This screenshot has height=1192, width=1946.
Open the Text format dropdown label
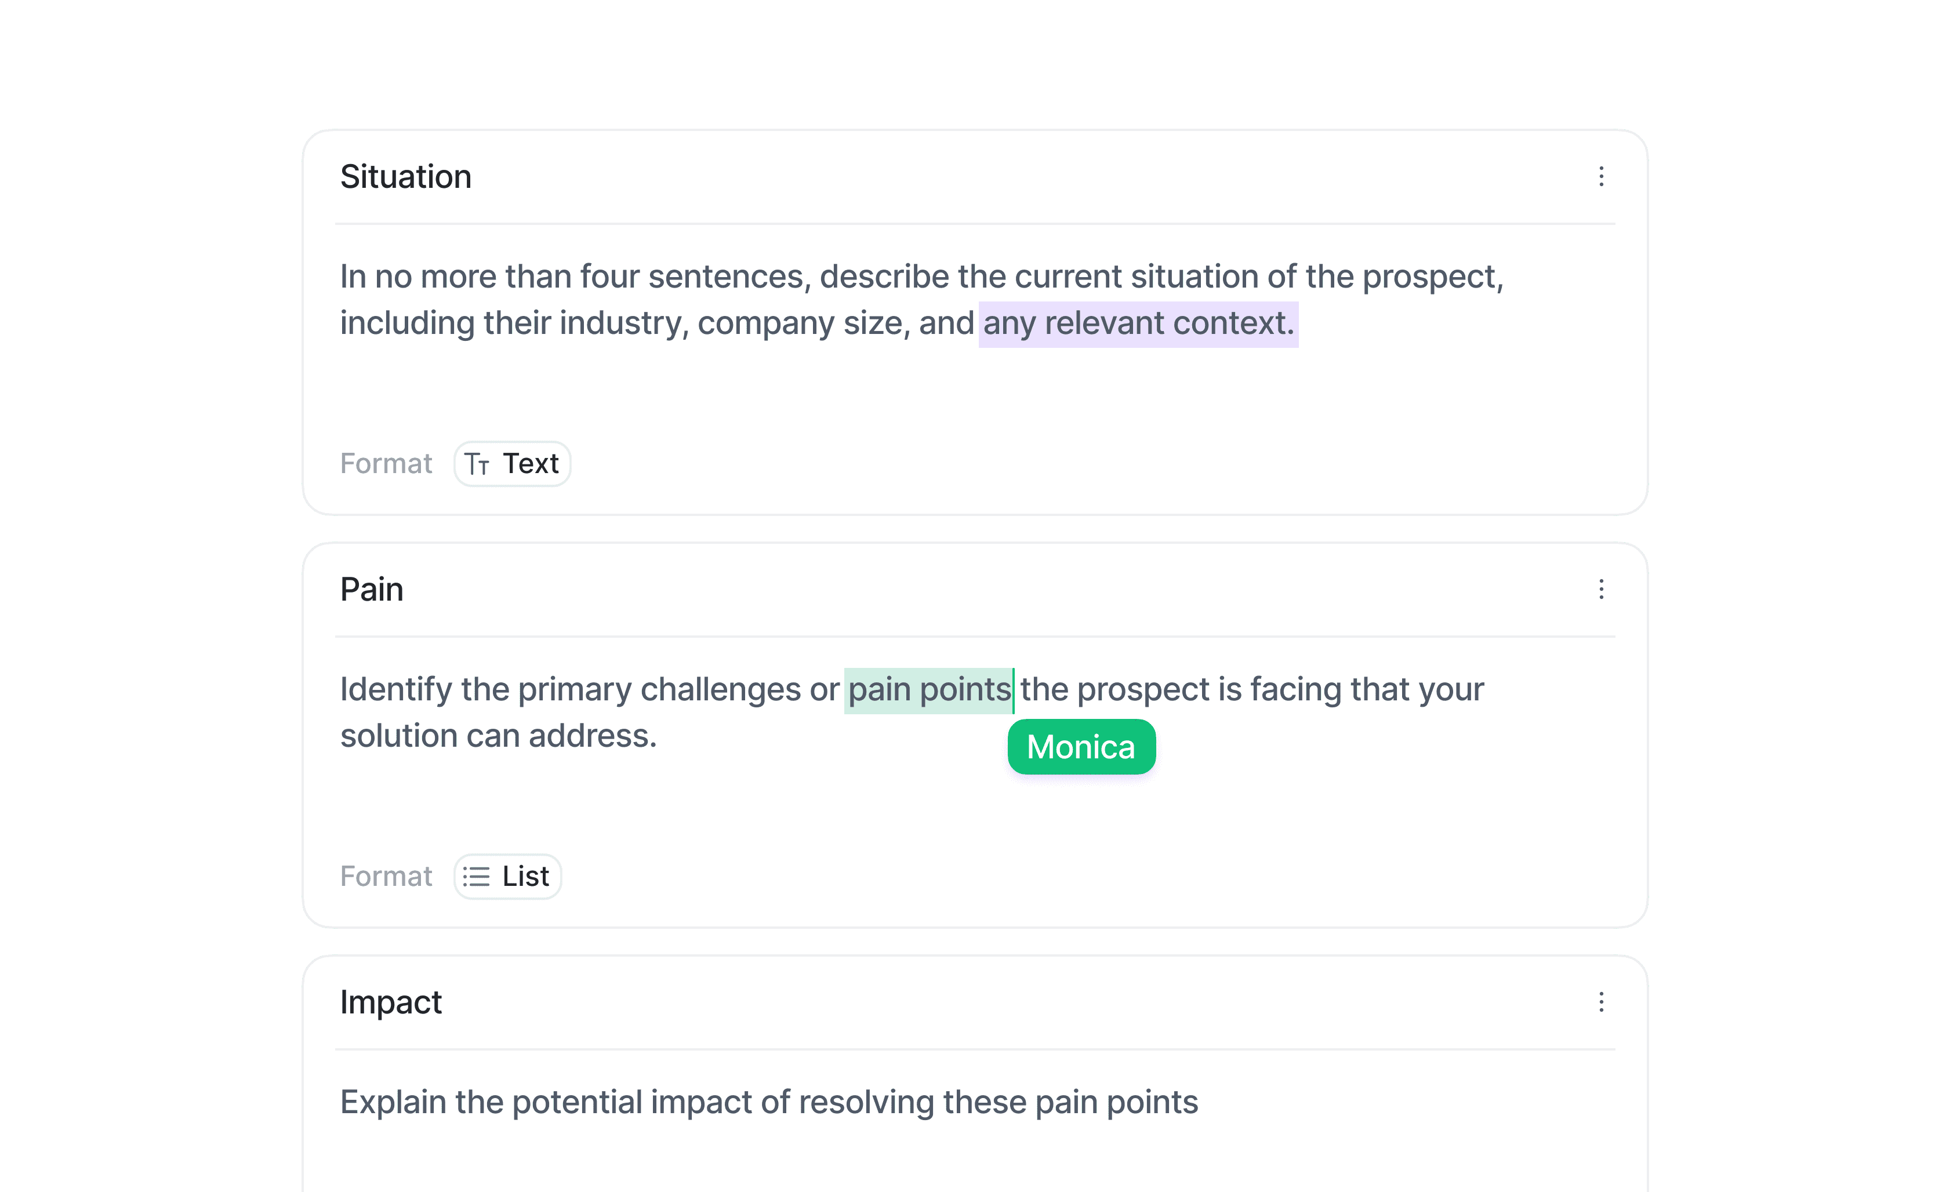pos(531,463)
